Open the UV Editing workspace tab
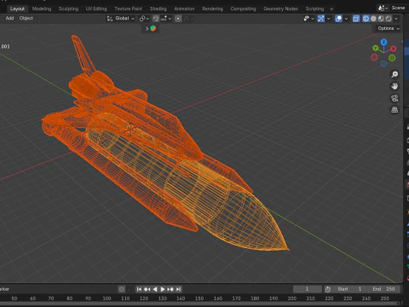 click(96, 9)
